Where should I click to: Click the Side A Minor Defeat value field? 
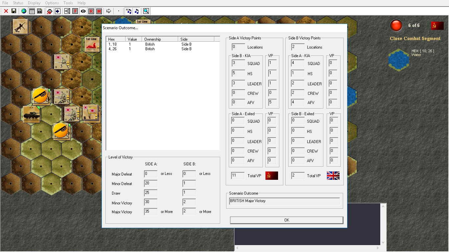coord(151,183)
